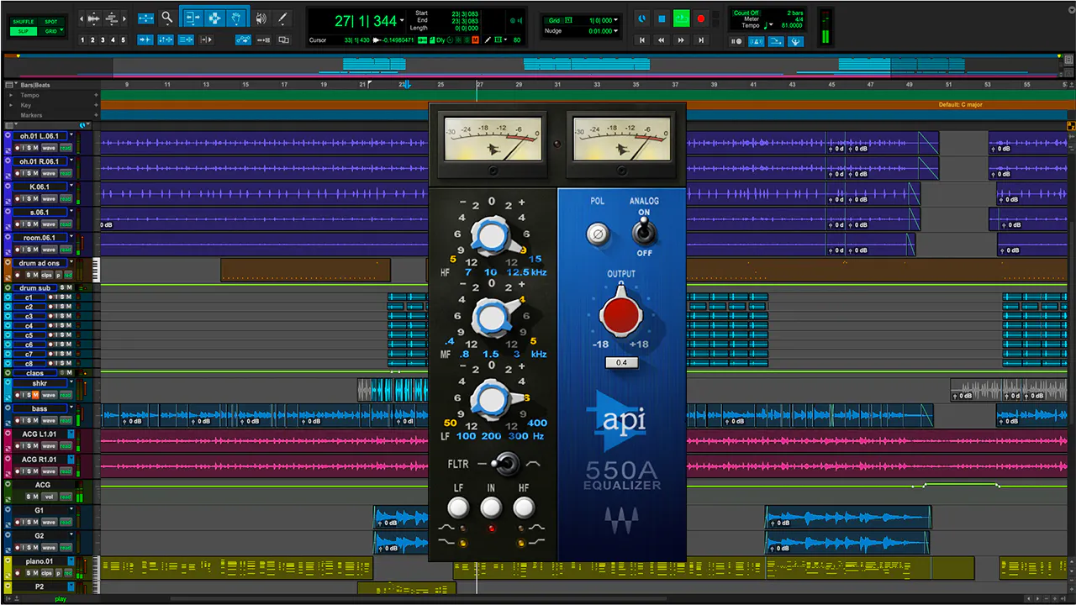Viewport: 1076px width, 605px height.
Task: Select the Zoomer tool in the toolbar
Action: [x=166, y=18]
